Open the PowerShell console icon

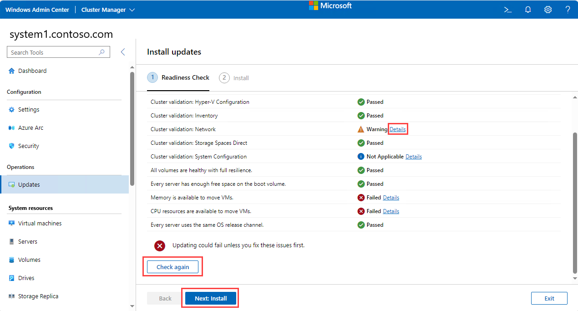coord(508,10)
